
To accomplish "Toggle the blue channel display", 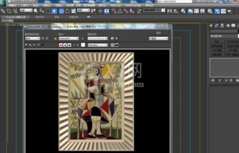I will pos(69,45).
